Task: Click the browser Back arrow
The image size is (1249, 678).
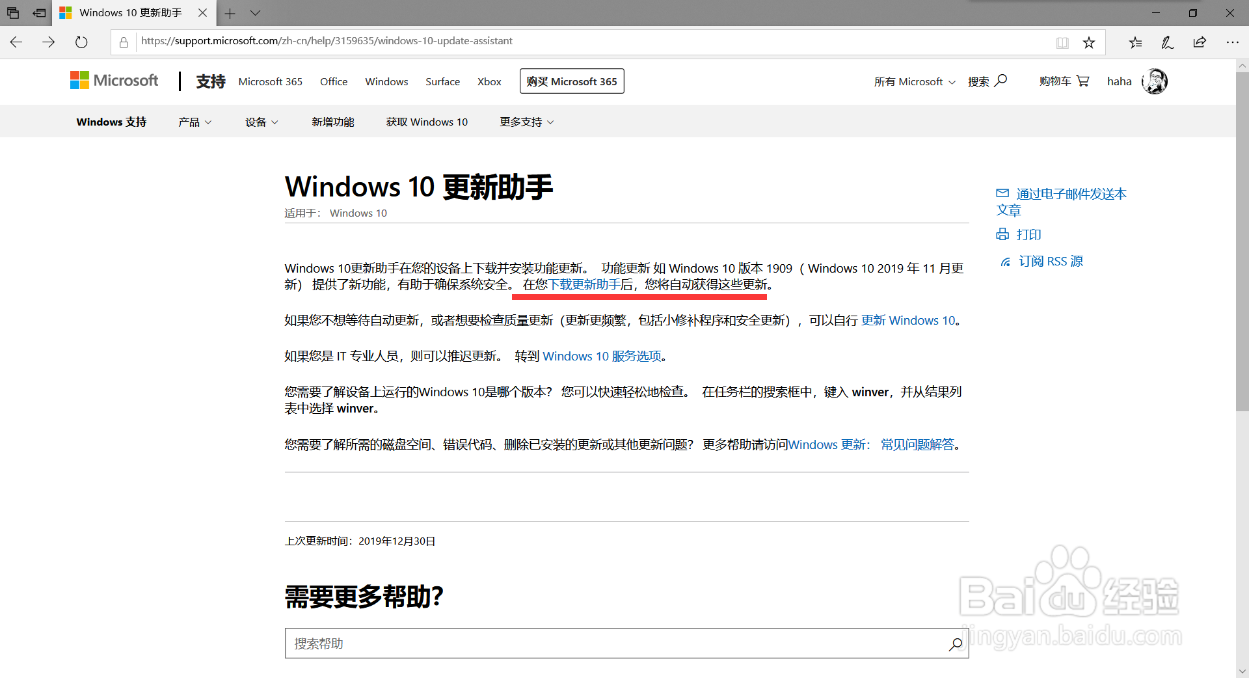Action: click(16, 42)
